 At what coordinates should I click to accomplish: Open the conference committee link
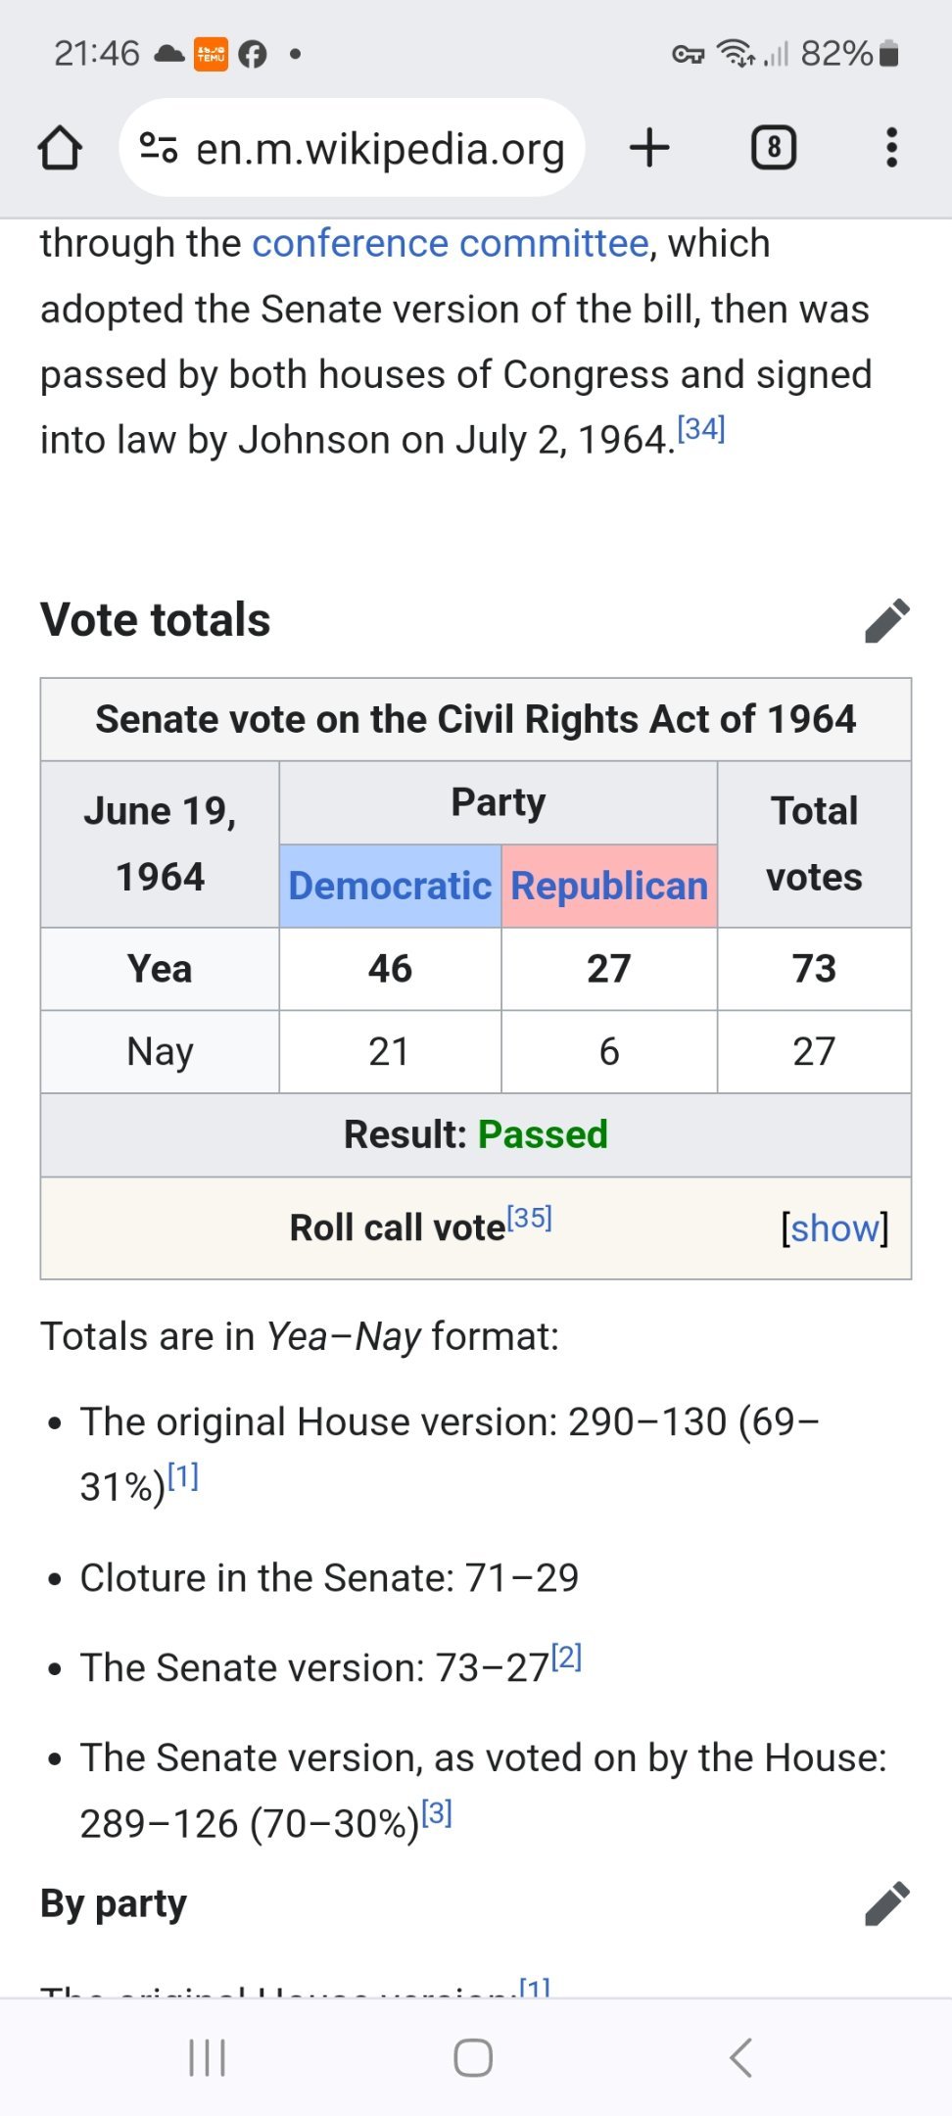[451, 243]
